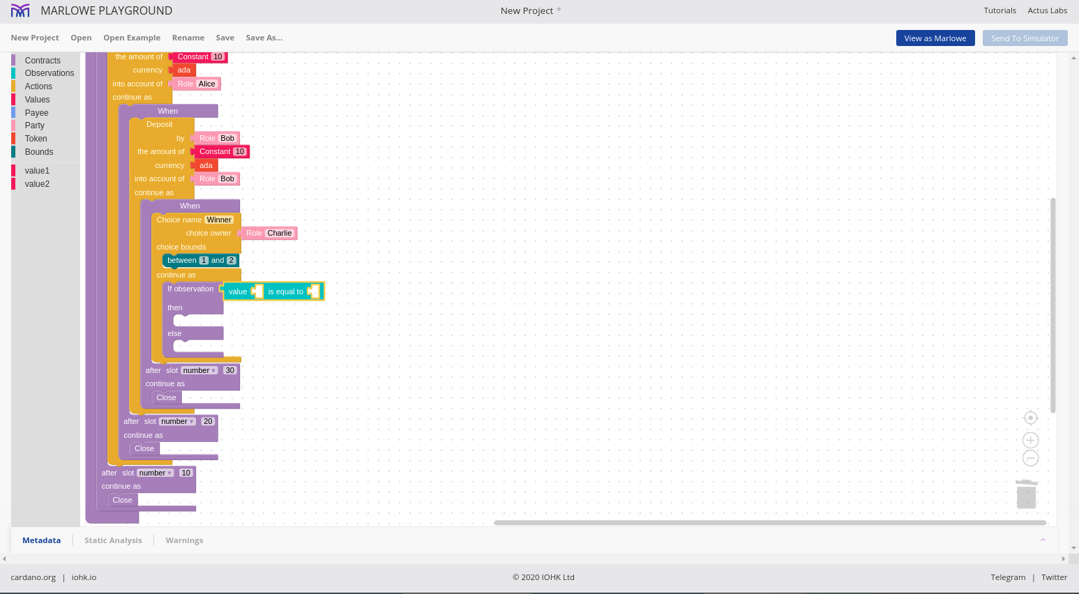Image resolution: width=1079 pixels, height=594 pixels.
Task: Open the Warnings tab
Action: coord(184,540)
